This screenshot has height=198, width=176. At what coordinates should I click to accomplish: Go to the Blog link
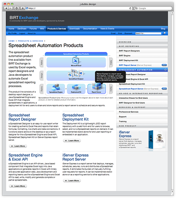[163, 29]
